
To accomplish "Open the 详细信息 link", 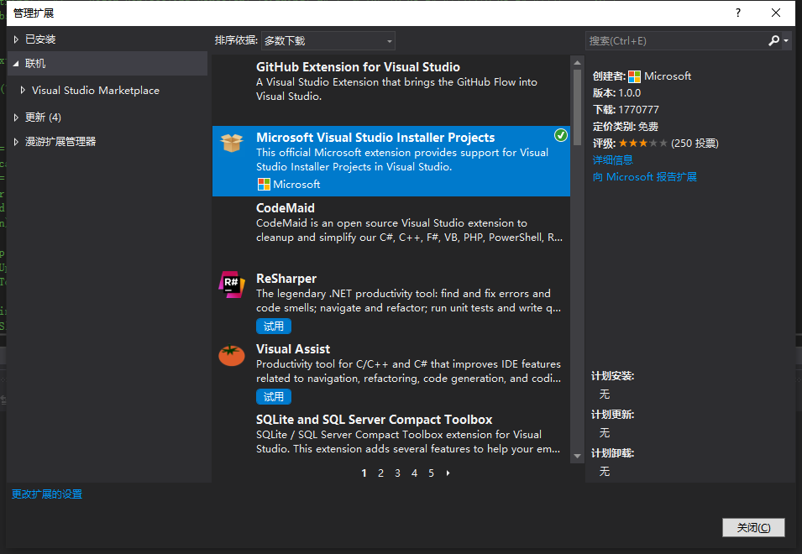I will tap(613, 159).
